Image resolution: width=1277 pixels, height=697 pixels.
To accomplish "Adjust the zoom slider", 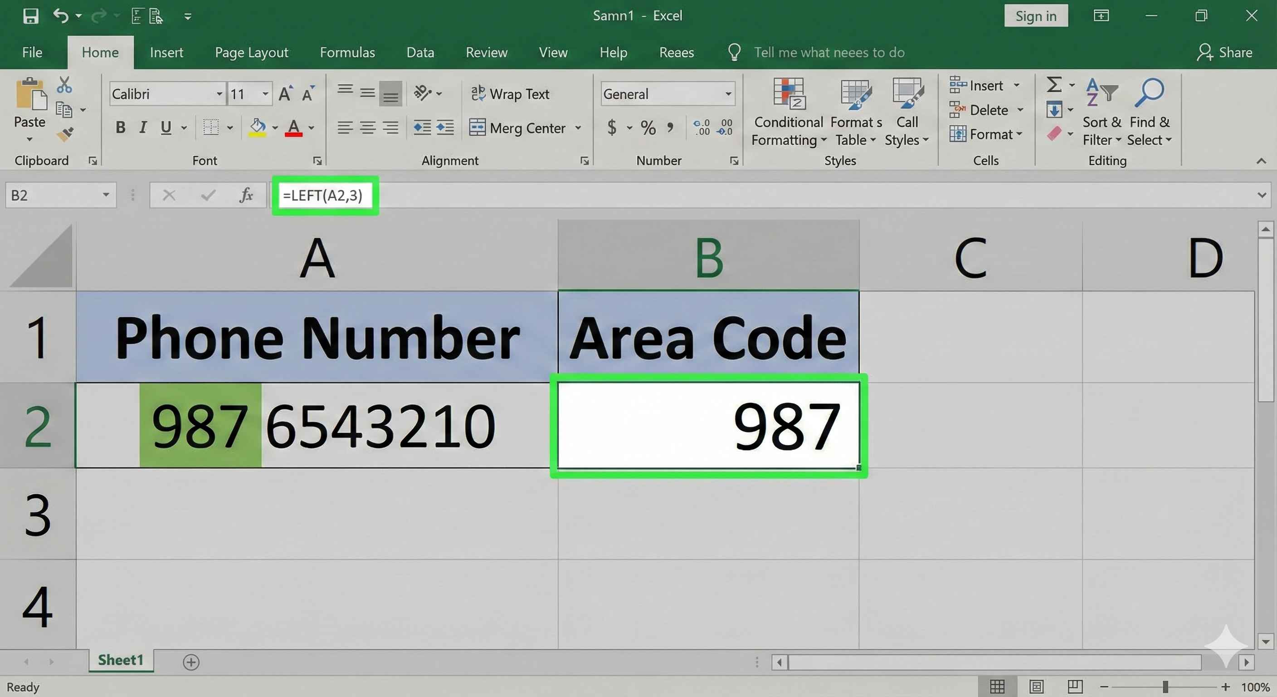I will click(1166, 687).
